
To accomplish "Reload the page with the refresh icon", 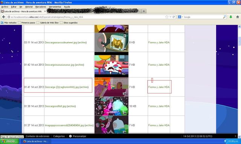I will (x=174, y=17).
